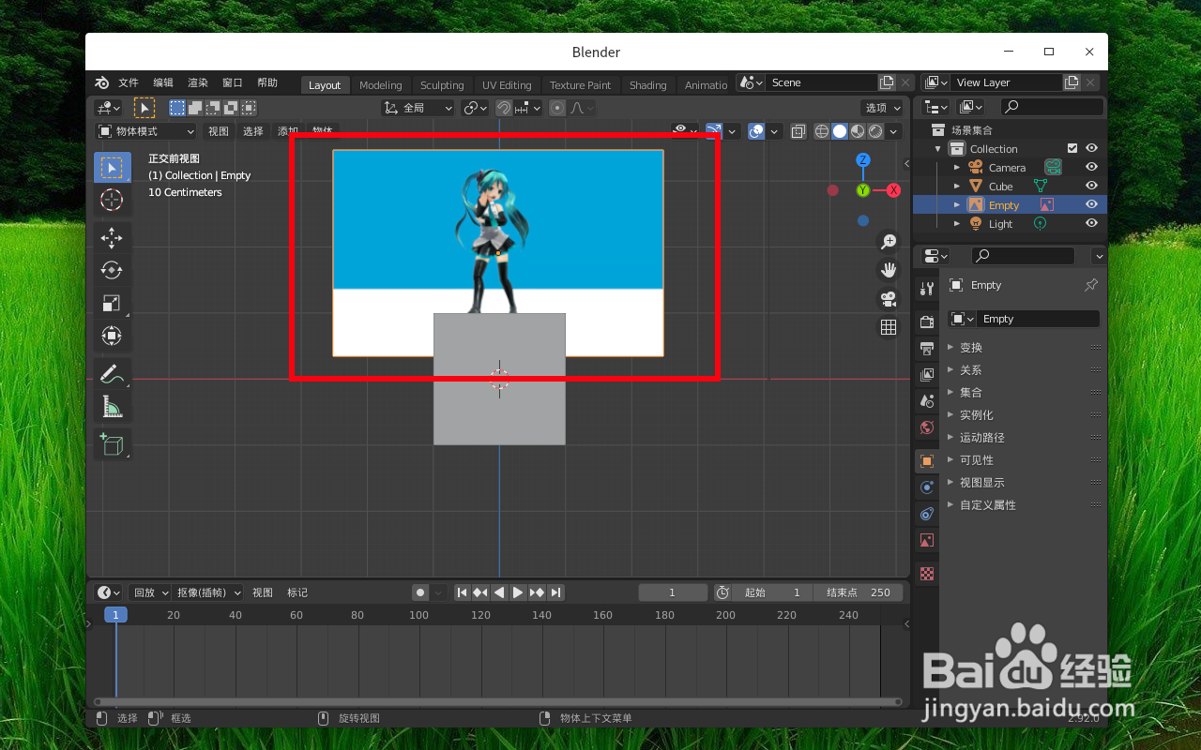Screen dimensions: 1201x750
Task: Switch to the UV Editing workspace tab
Action: point(507,85)
